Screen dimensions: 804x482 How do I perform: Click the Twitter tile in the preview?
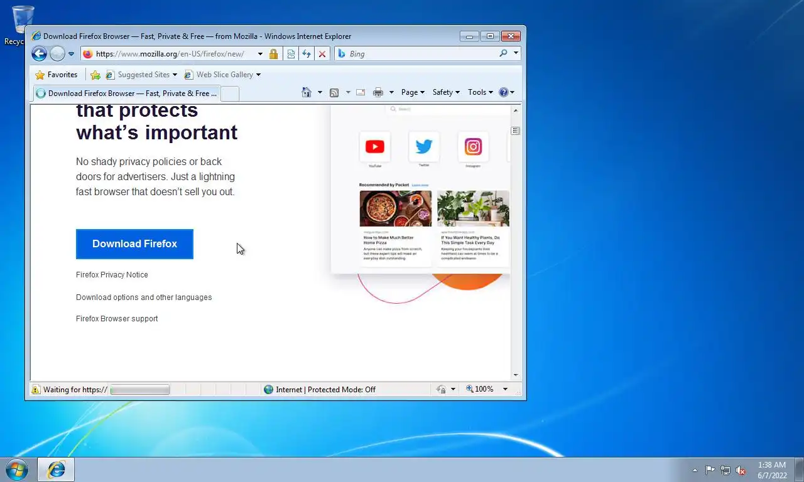(424, 147)
